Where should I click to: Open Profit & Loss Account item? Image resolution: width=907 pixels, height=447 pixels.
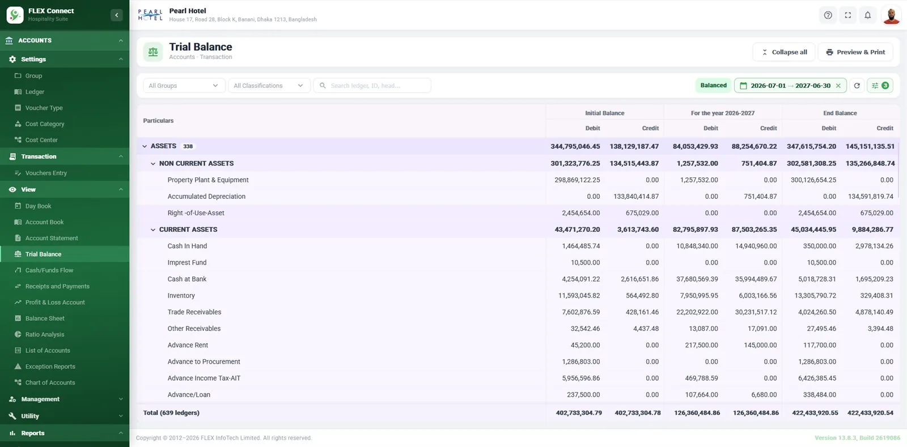65,303
